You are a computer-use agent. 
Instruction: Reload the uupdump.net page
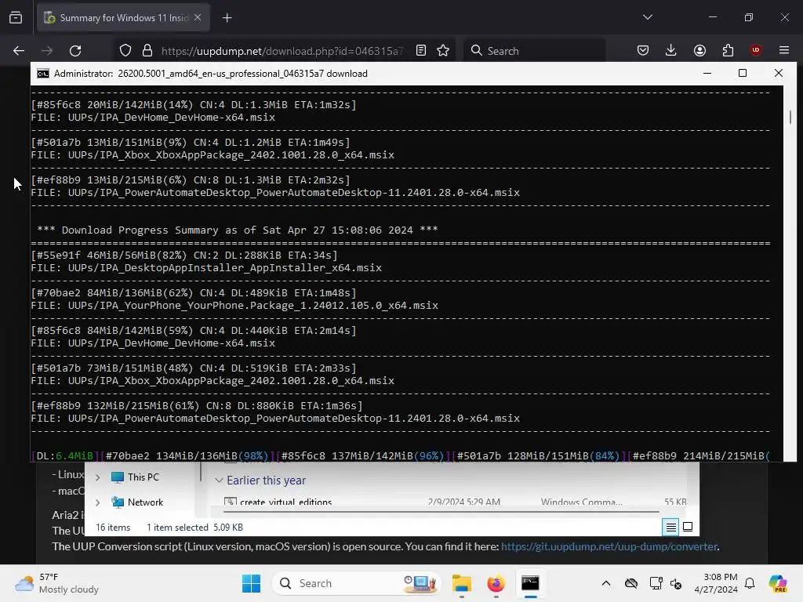[75, 51]
